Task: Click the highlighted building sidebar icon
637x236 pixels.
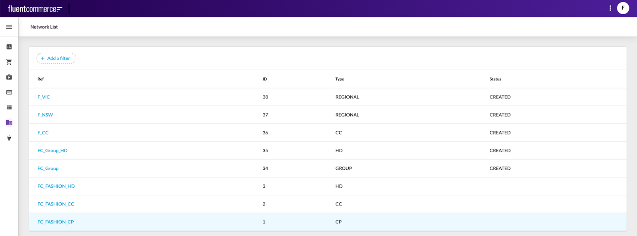Action: pos(9,123)
